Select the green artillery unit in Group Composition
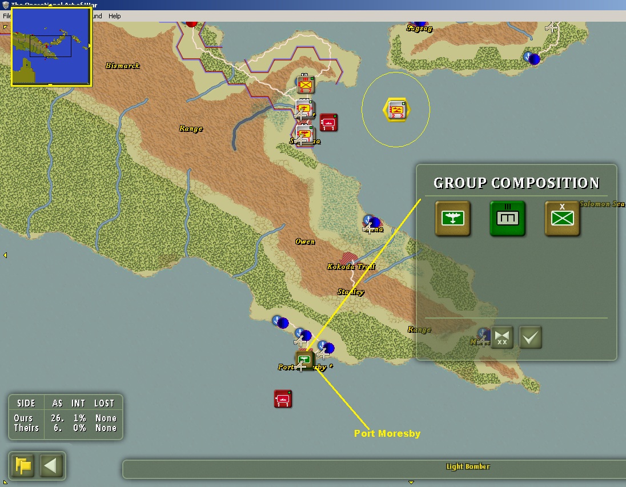The height and width of the screenshot is (487, 626). click(507, 218)
